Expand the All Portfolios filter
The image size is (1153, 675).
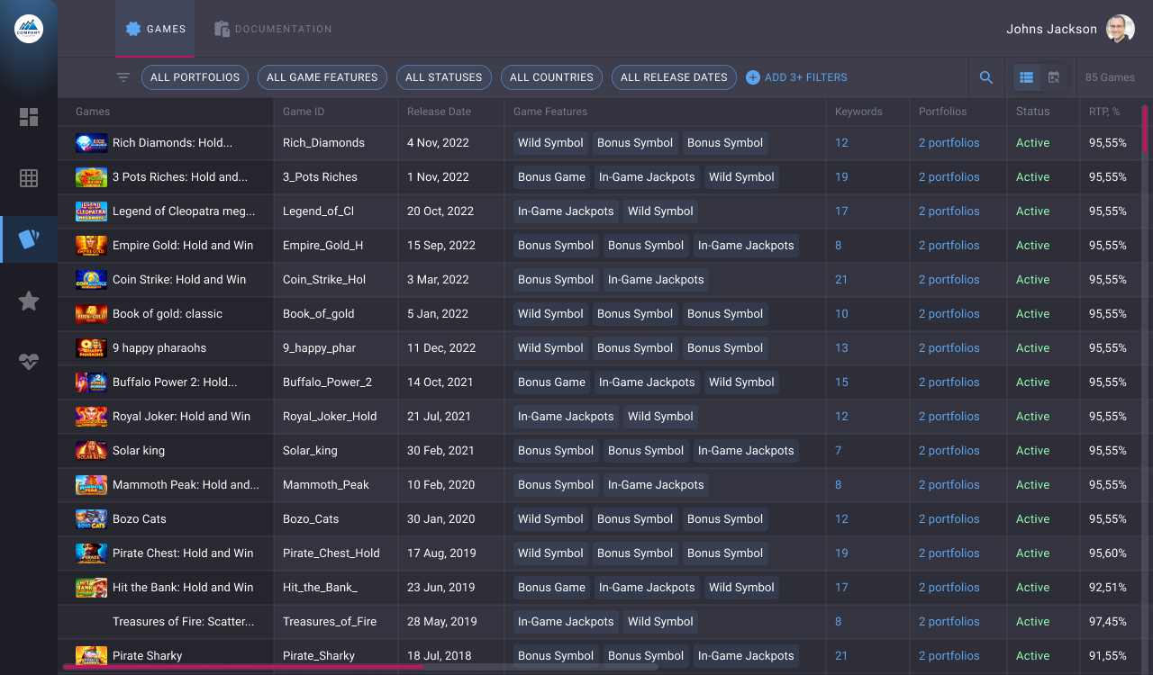195,77
